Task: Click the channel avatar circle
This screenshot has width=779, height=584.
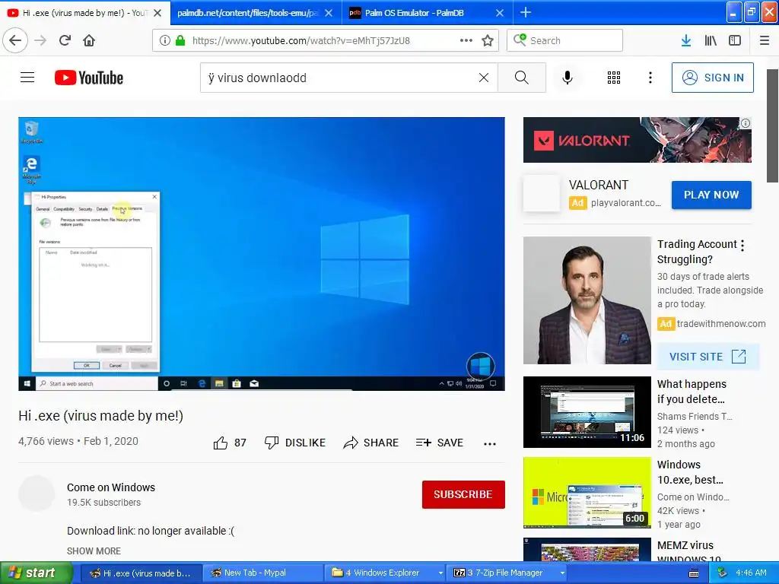Action: point(37,494)
